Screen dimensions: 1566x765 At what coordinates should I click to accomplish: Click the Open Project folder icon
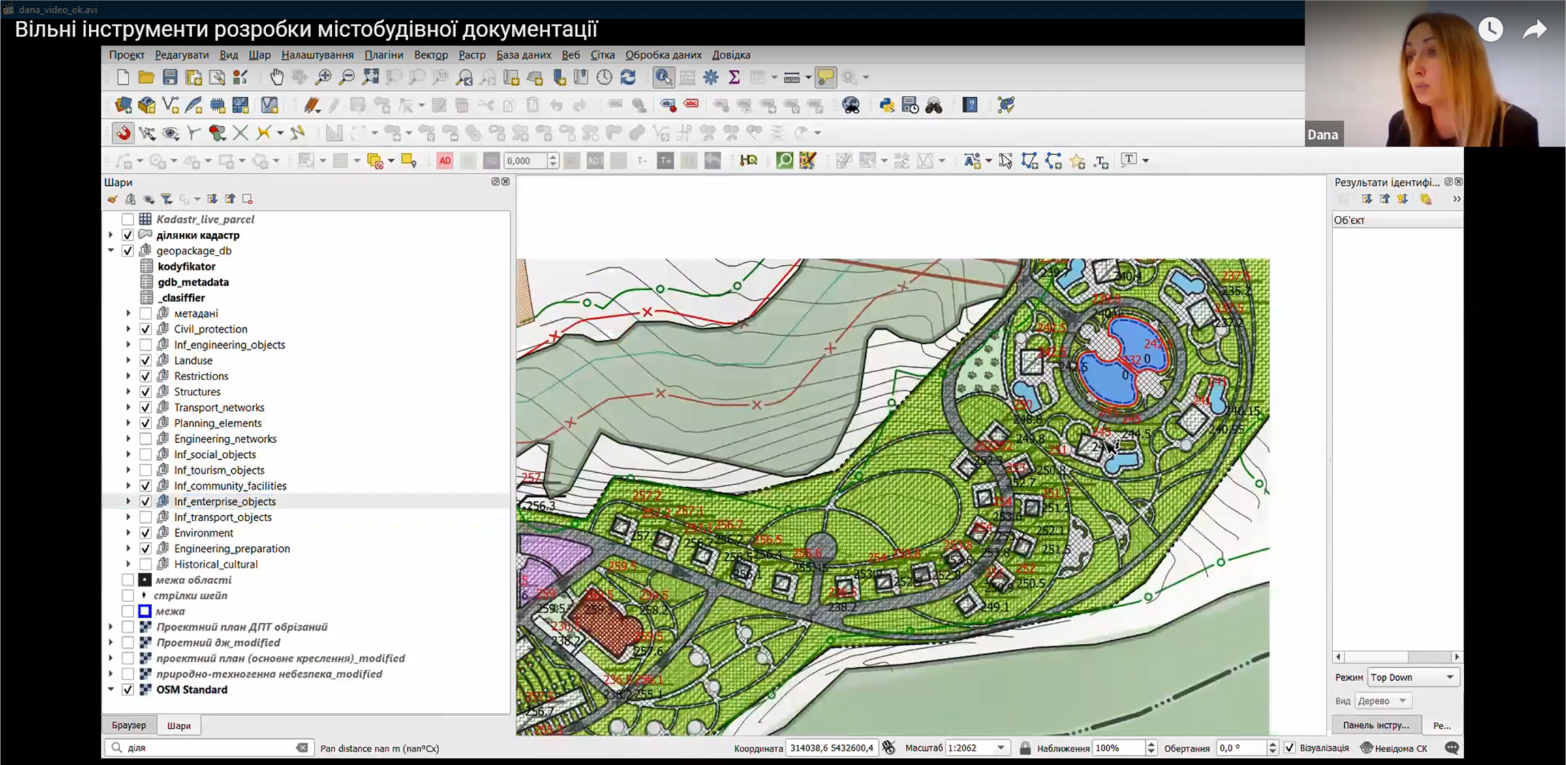pyautogui.click(x=146, y=78)
